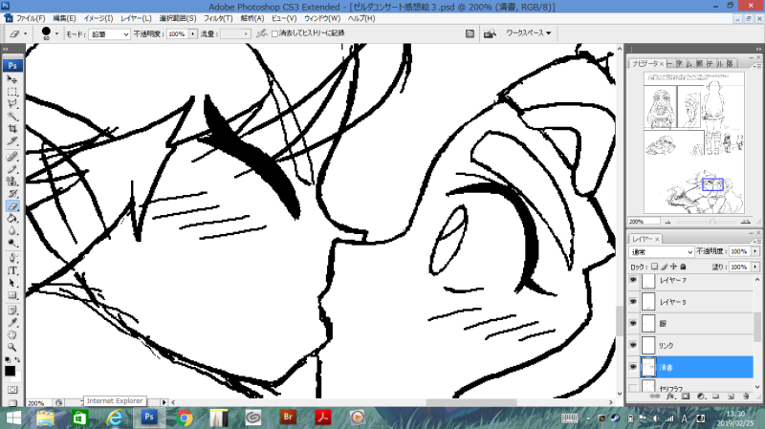Select the Eyedropper tool
The width and height of the screenshot is (765, 429).
tap(12, 323)
